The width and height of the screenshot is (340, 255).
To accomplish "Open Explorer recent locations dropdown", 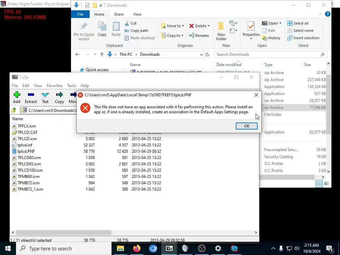I will [95, 55].
